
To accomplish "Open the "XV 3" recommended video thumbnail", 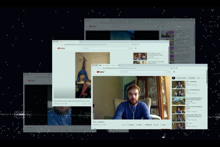I will coord(179,93).
